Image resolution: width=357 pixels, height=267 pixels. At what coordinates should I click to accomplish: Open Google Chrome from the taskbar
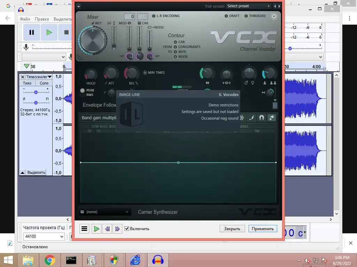(50, 260)
